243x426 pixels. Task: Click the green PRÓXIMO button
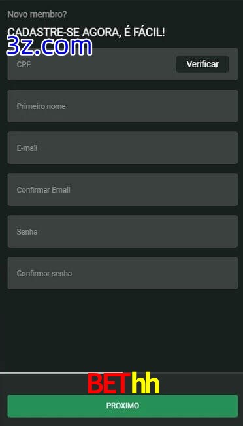coord(123,406)
